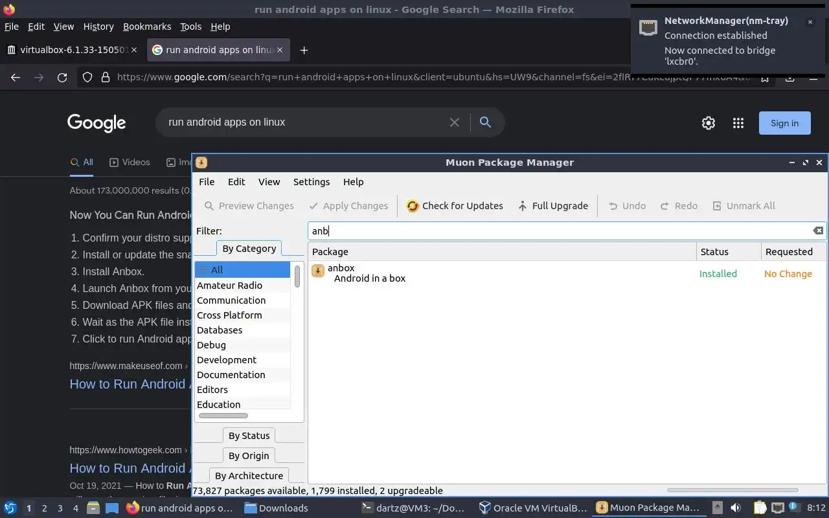Reload the page in Firefox

62,78
